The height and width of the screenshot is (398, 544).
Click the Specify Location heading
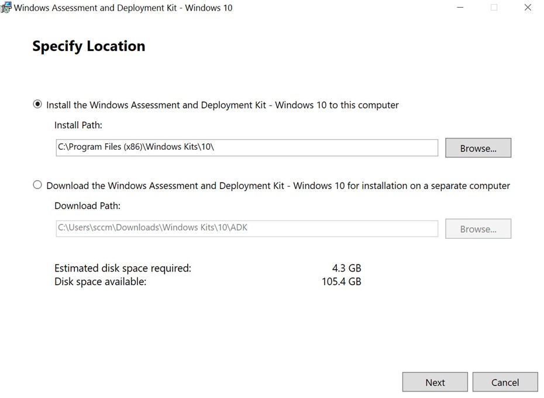[x=89, y=46]
